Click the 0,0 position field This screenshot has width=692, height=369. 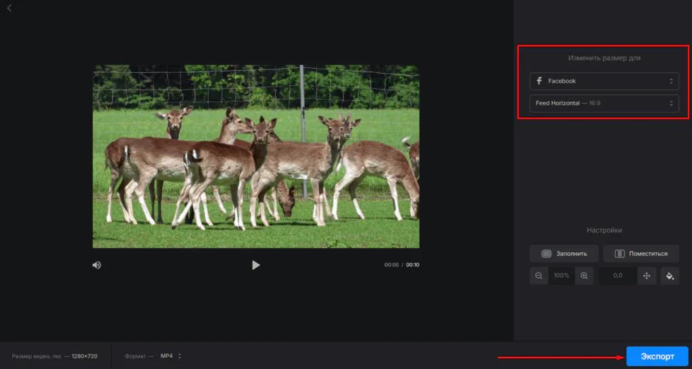coord(617,276)
